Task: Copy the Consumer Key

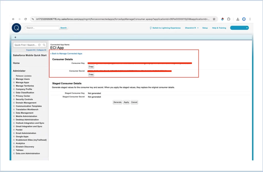Action: click(x=91, y=67)
